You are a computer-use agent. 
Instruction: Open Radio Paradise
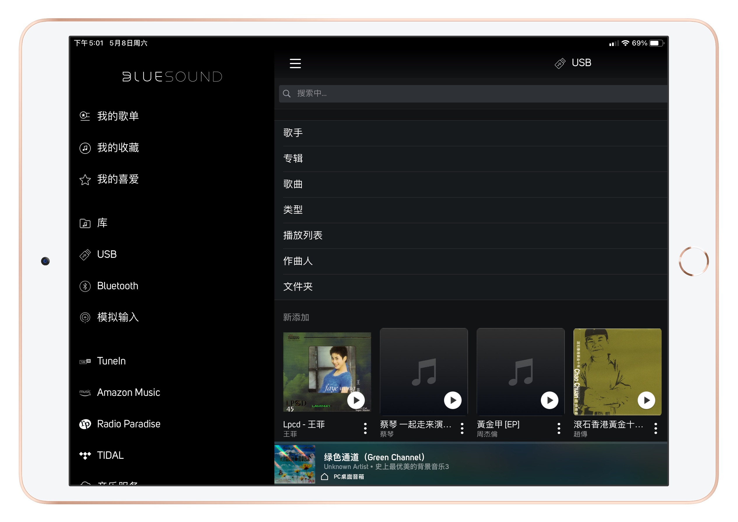click(128, 424)
